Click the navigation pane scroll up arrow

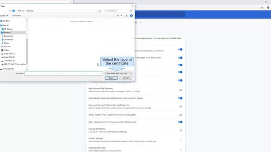(x=27, y=19)
